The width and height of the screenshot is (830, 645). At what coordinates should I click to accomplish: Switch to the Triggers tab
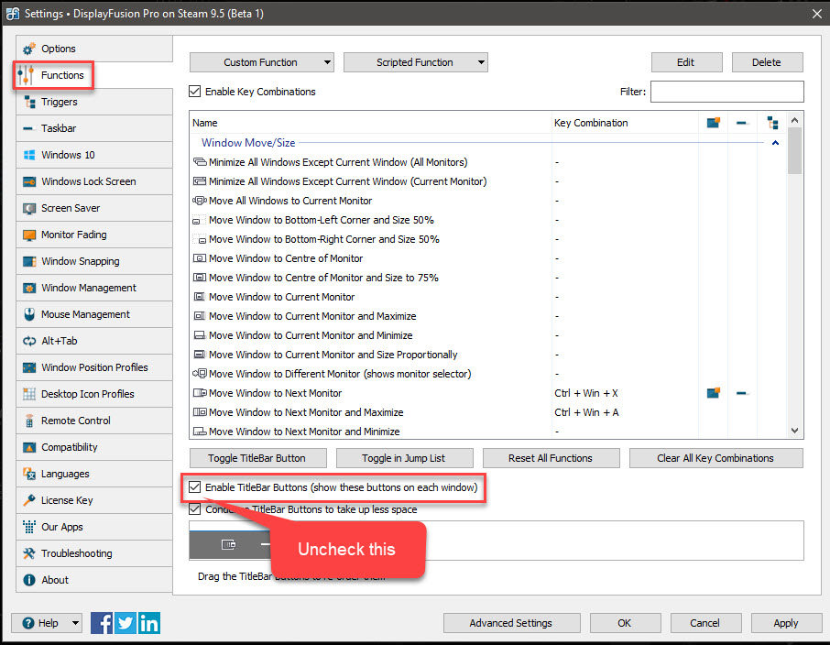59,102
